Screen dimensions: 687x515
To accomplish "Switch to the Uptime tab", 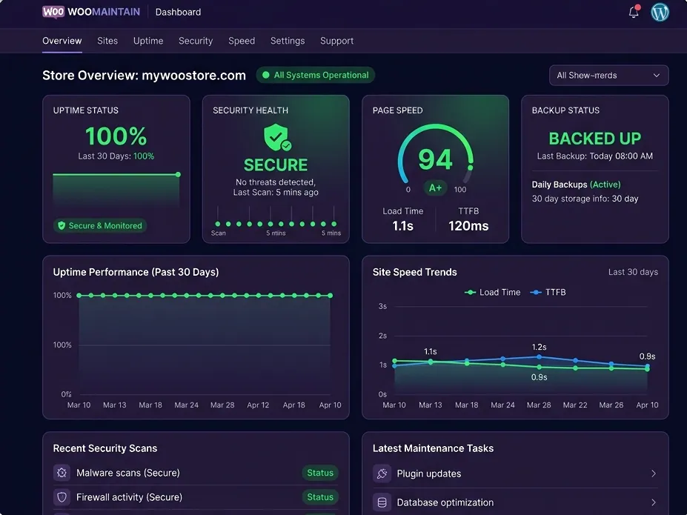I will 148,41.
